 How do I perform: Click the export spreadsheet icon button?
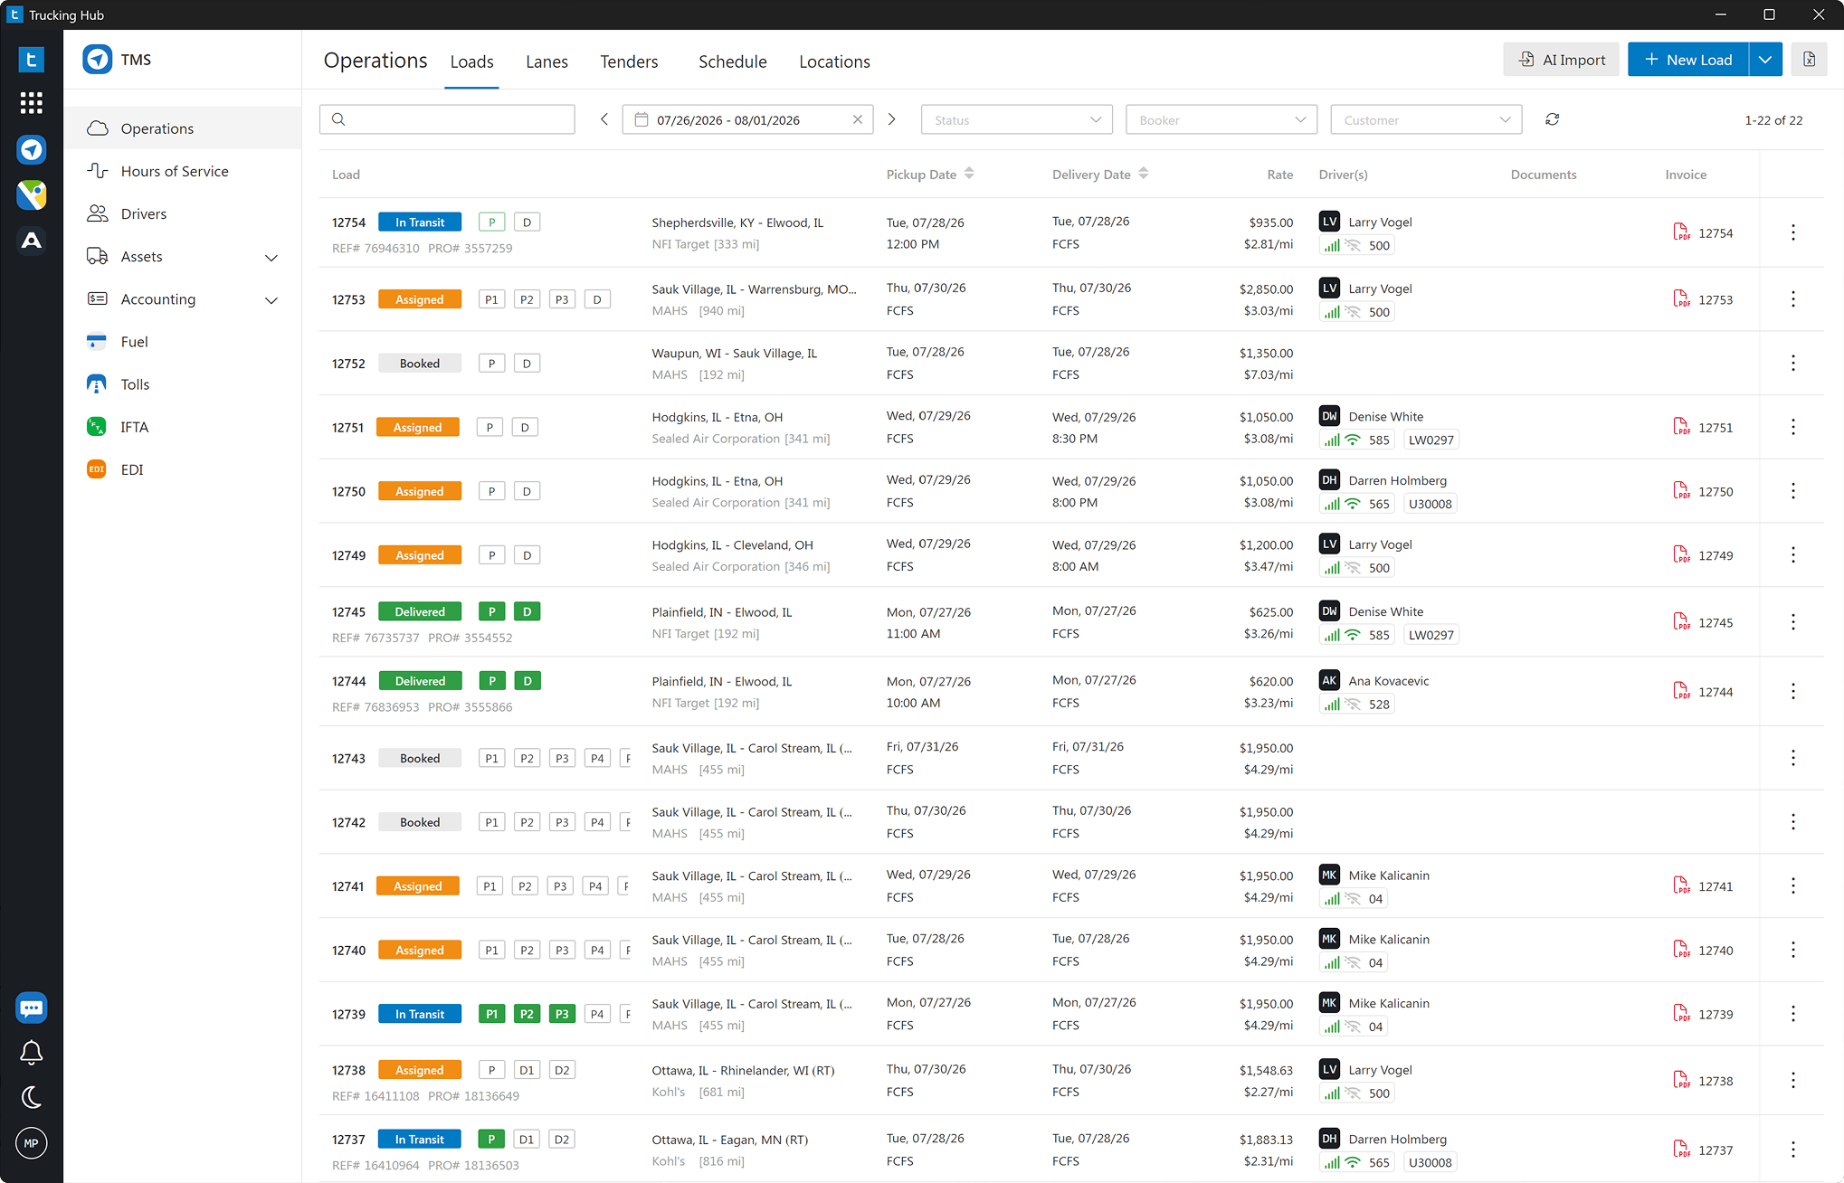pyautogui.click(x=1809, y=60)
